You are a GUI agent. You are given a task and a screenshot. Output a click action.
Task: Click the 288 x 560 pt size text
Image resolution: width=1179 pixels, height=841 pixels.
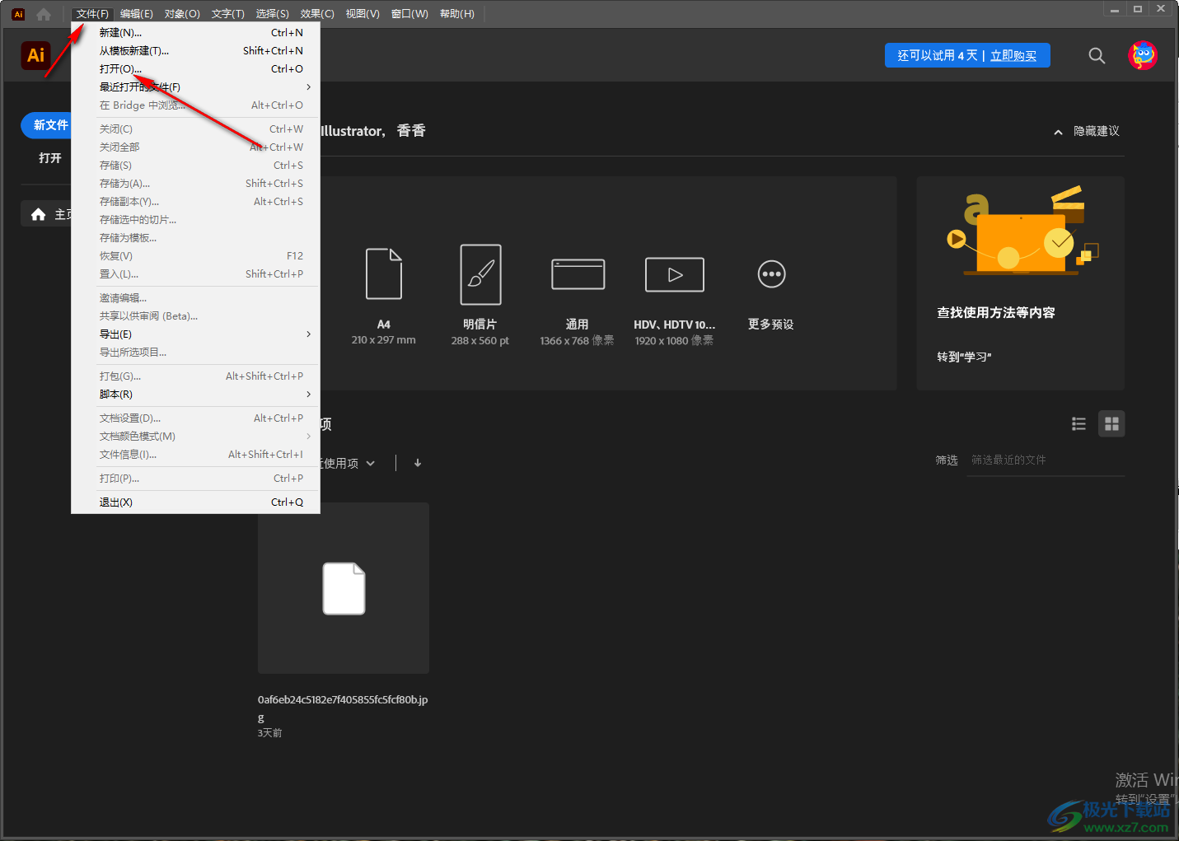pyautogui.click(x=480, y=341)
